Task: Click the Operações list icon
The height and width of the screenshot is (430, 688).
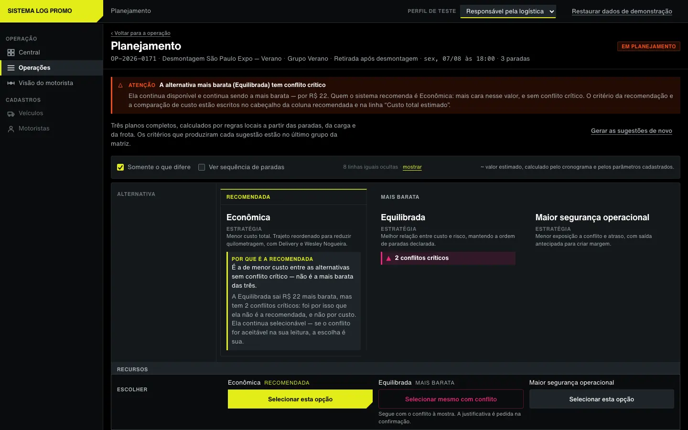Action: pyautogui.click(x=11, y=68)
